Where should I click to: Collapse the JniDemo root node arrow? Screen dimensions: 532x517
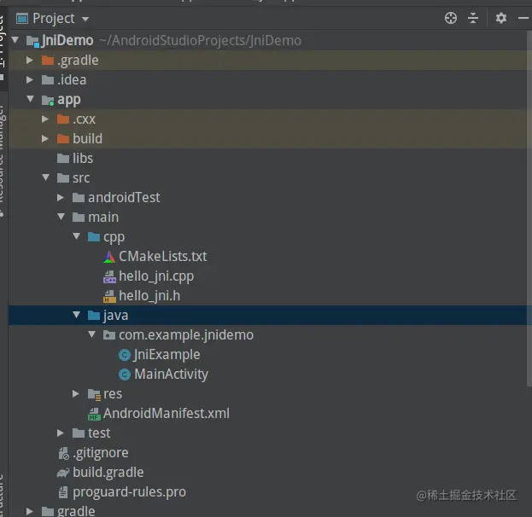(x=15, y=40)
